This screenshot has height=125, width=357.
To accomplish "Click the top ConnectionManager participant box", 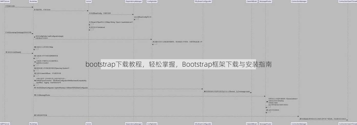I will (299, 1).
